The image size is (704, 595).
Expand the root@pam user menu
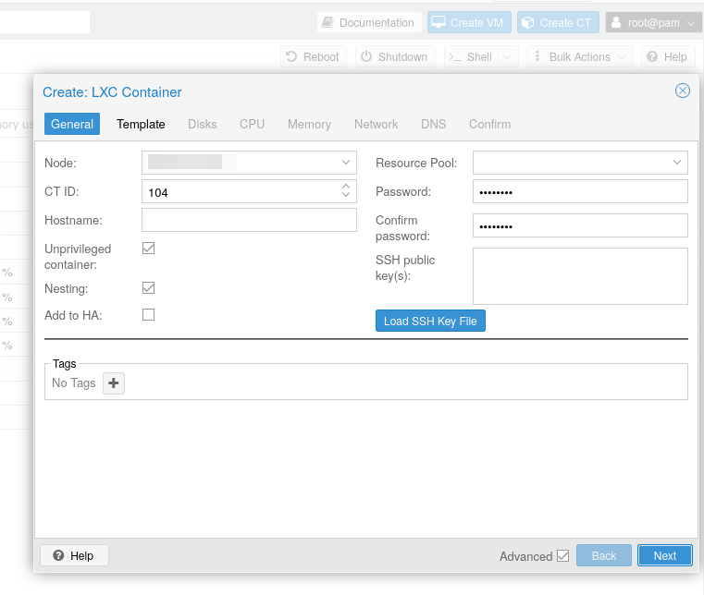click(x=653, y=22)
